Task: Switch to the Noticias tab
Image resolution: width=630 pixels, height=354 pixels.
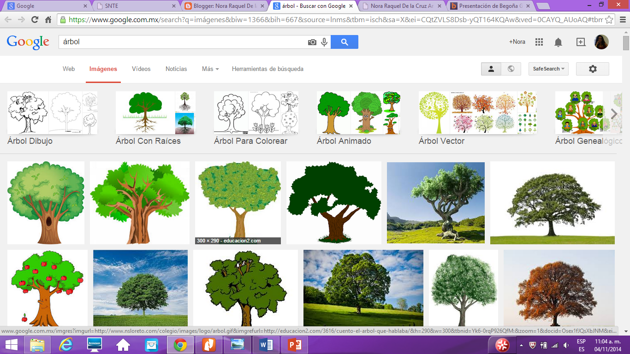Action: (x=176, y=69)
